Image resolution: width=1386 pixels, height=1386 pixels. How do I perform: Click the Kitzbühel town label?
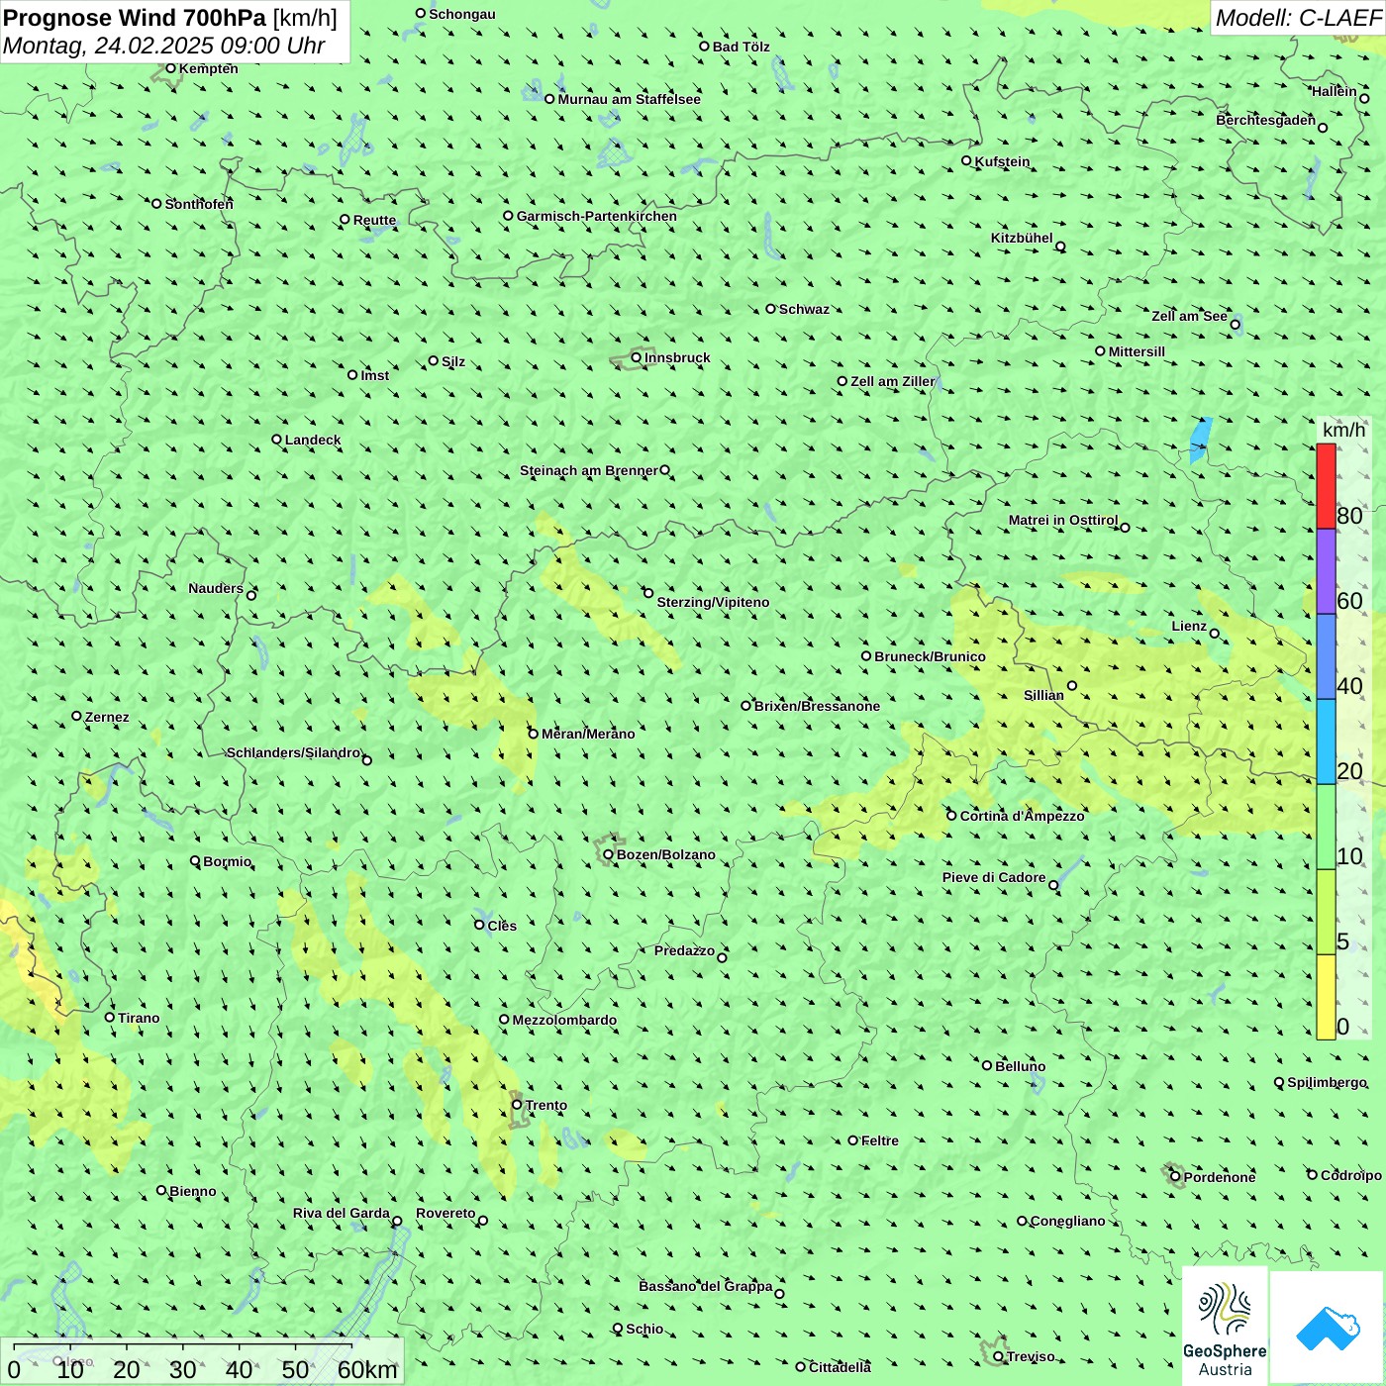tap(1022, 238)
